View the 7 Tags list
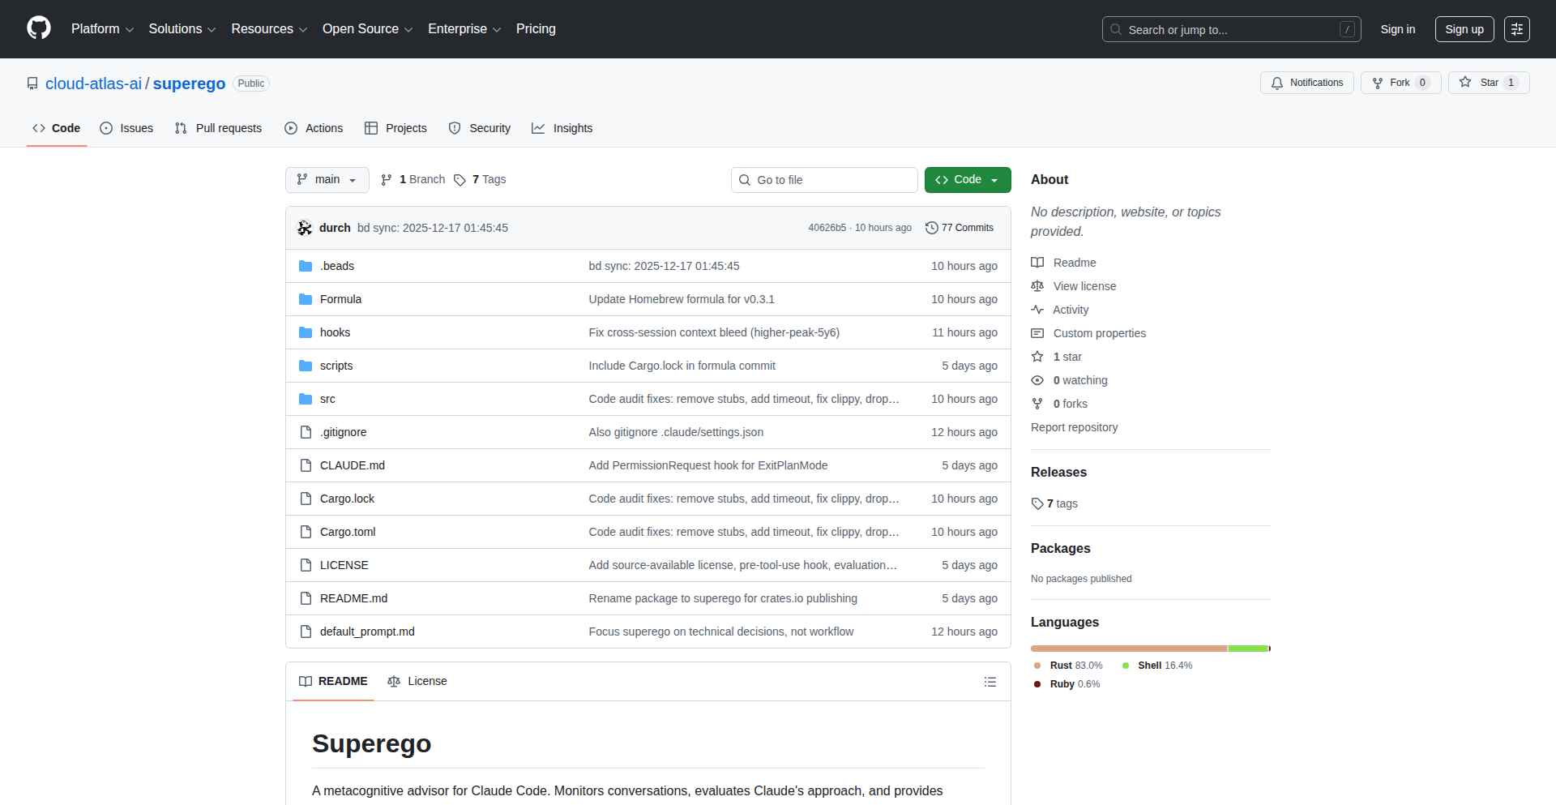The height and width of the screenshot is (805, 1556). tap(480, 180)
